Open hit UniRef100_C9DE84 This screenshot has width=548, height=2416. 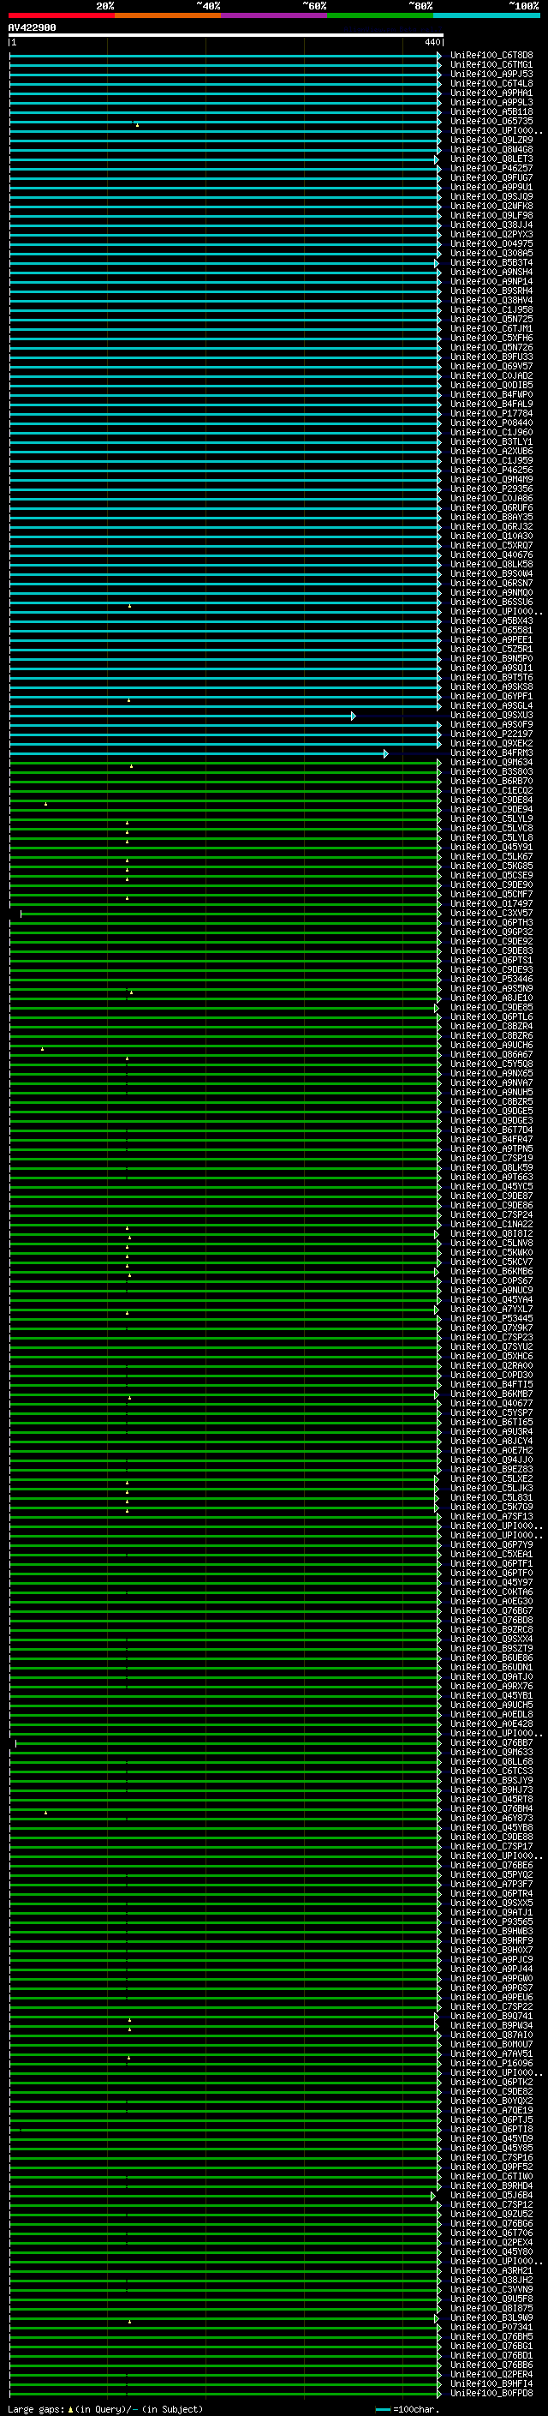[491, 800]
